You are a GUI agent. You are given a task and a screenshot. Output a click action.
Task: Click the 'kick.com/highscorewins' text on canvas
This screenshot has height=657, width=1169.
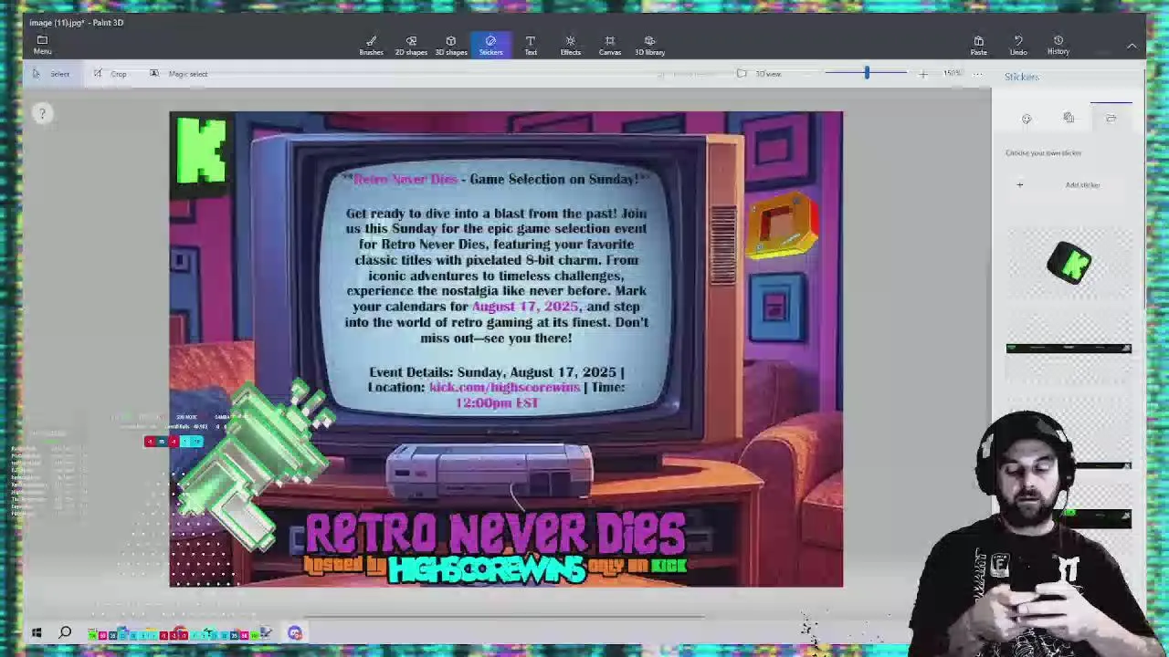click(504, 387)
